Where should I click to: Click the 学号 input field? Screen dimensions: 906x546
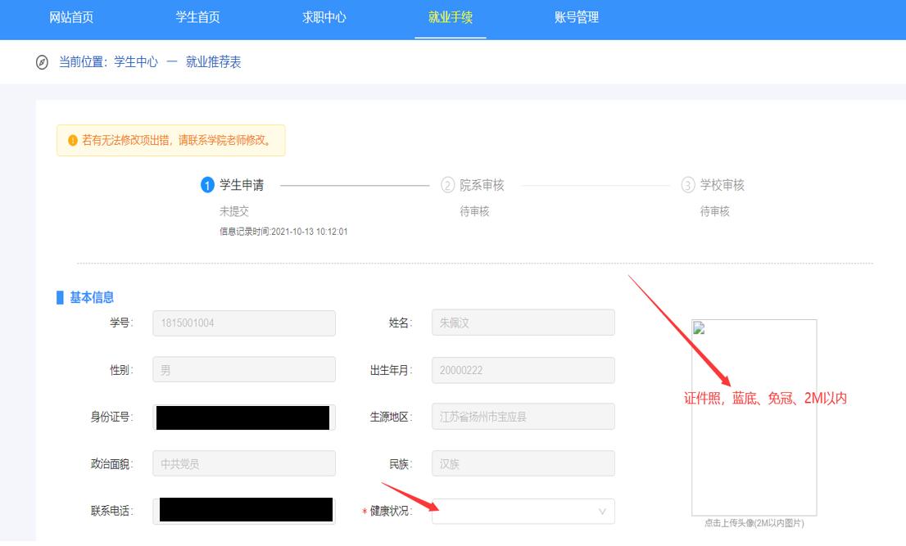click(244, 323)
